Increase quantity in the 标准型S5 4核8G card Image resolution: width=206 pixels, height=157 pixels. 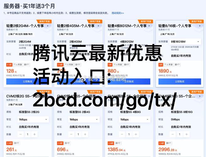click(136, 134)
